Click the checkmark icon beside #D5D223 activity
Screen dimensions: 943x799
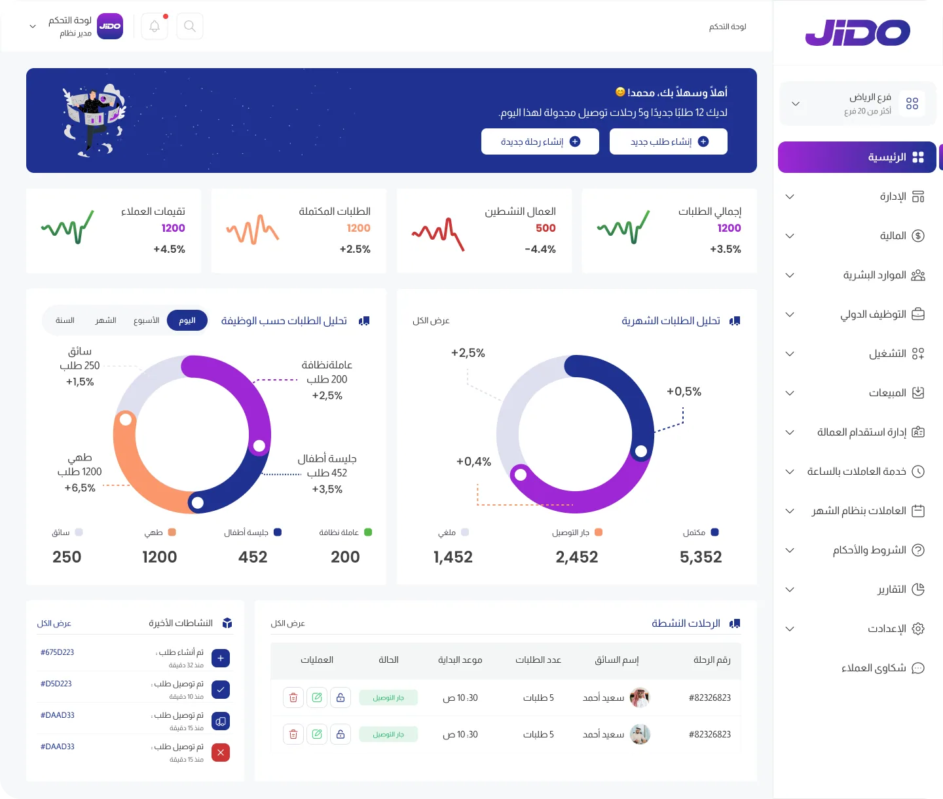(221, 690)
